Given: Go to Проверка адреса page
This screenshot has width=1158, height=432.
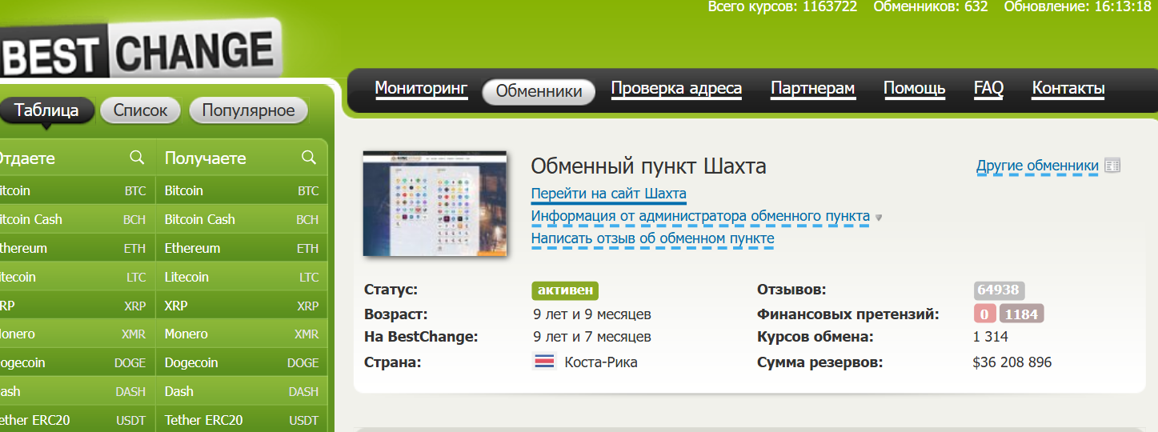Looking at the screenshot, I should [676, 89].
